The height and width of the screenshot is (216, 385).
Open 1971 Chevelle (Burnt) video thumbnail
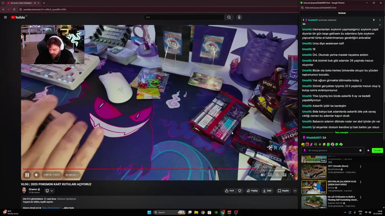314,172
